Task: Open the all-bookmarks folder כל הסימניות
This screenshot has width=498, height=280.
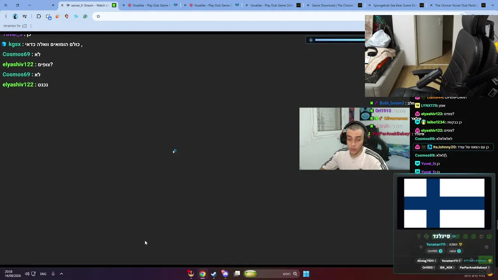Action: pos(15,26)
